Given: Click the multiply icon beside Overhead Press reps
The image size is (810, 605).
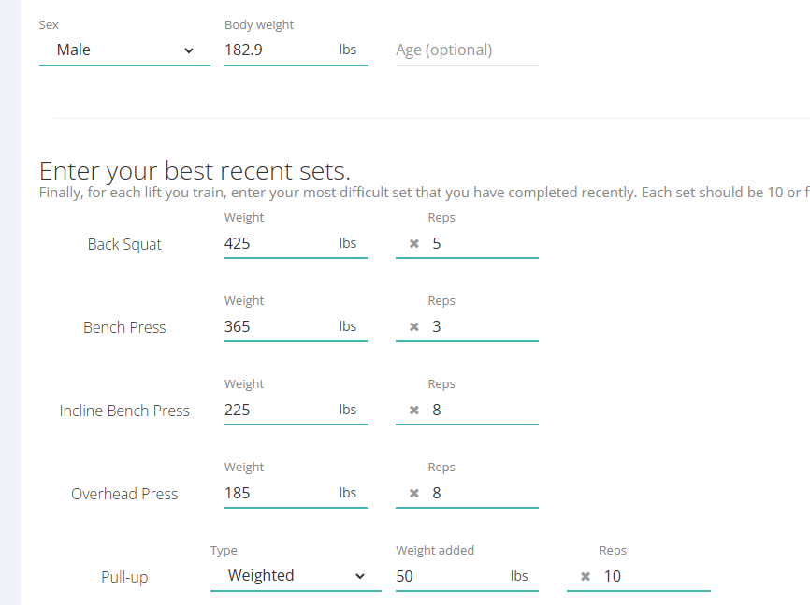Looking at the screenshot, I should point(414,493).
